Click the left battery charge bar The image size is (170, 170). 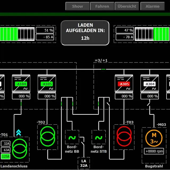tap(17, 34)
